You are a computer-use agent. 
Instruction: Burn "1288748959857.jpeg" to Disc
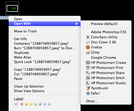44,48
